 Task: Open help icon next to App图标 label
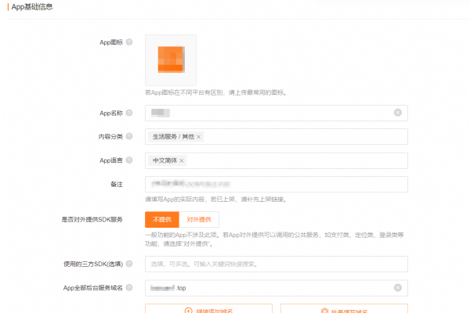pos(129,42)
